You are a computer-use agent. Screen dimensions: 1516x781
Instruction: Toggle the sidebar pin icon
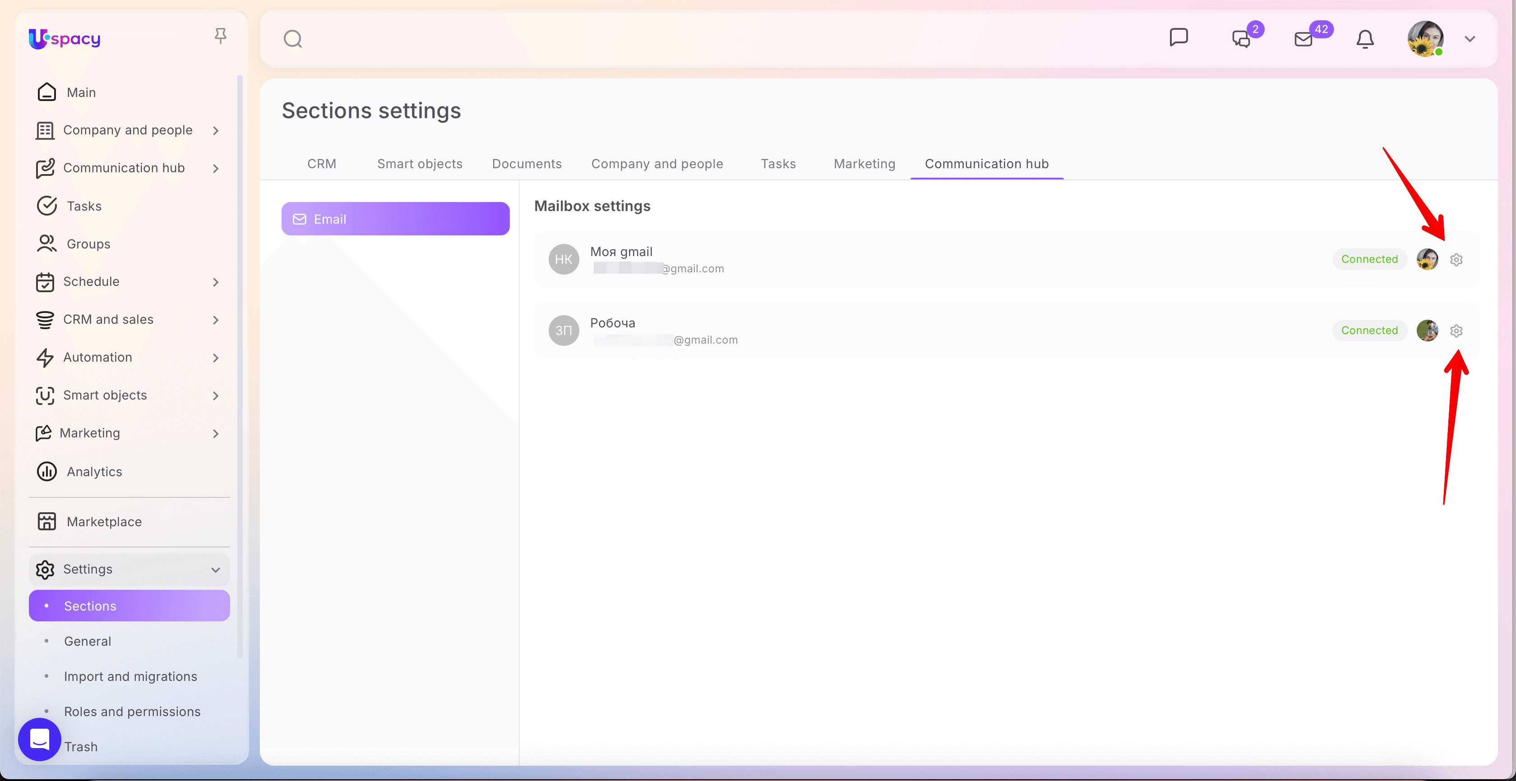221,36
